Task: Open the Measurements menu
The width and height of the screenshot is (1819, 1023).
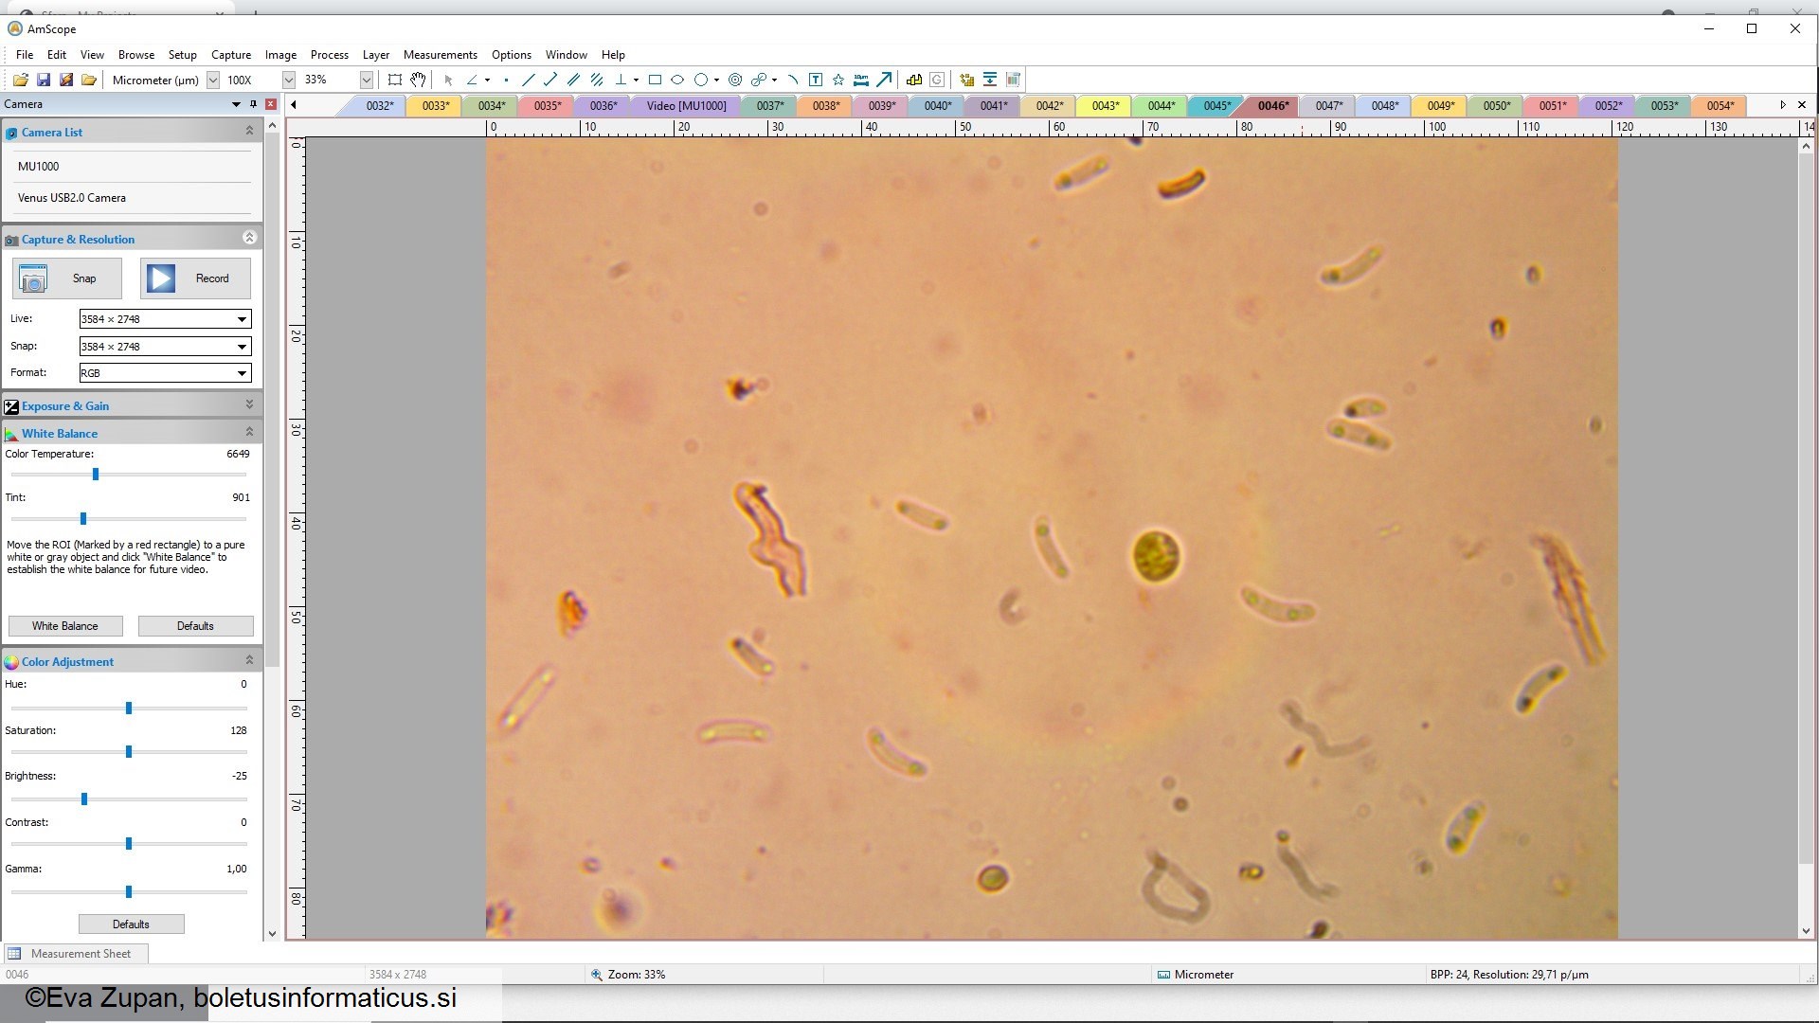Action: point(440,55)
